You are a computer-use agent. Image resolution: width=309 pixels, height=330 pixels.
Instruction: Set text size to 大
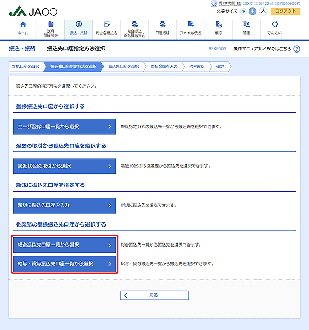[263, 11]
